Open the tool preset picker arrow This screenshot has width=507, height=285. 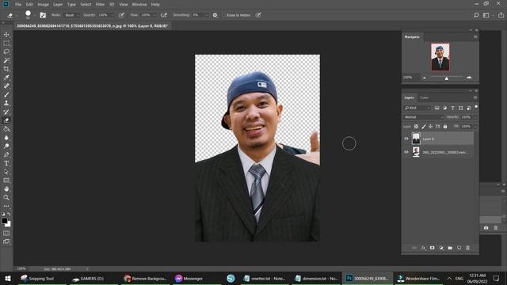tap(16, 16)
